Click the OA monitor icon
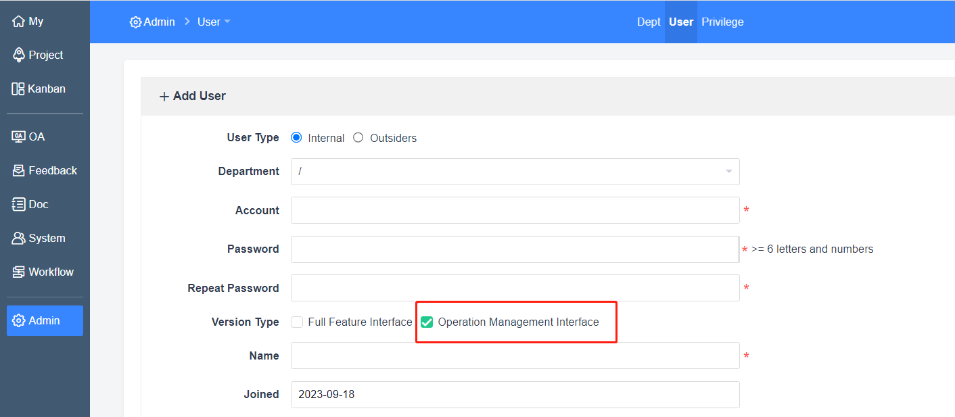The width and height of the screenshot is (955, 417). click(19, 137)
